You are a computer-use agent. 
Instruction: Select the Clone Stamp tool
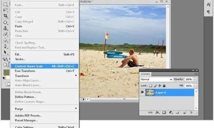[x=5, y=28]
